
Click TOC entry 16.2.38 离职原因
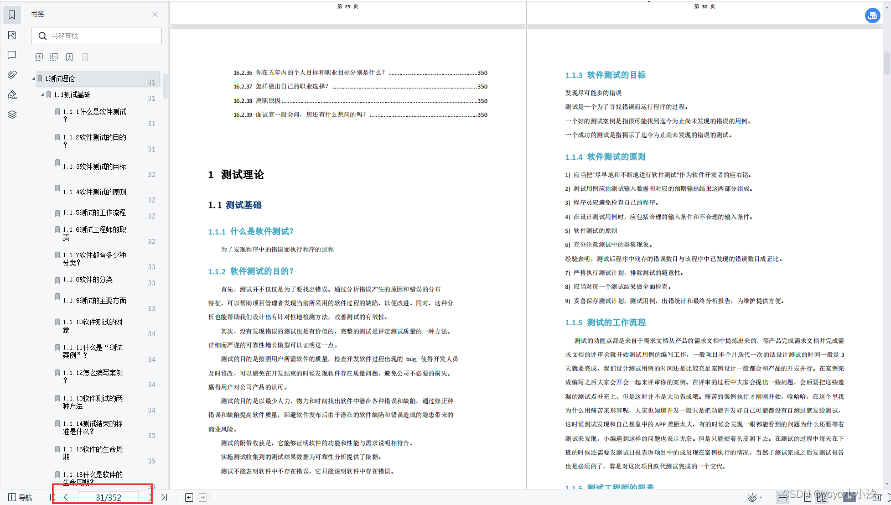360,101
